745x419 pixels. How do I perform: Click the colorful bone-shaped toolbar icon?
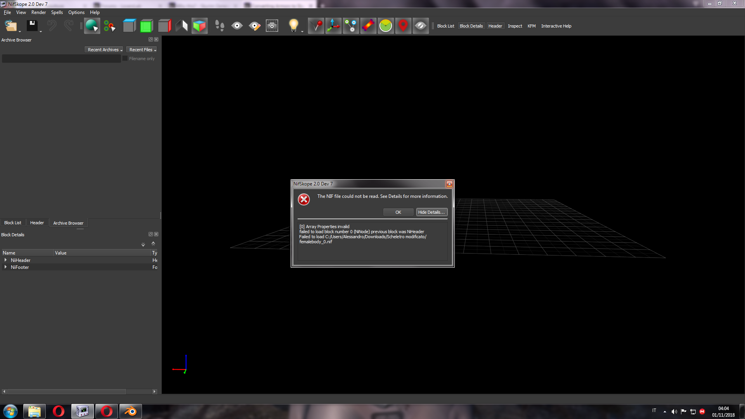pyautogui.click(x=368, y=26)
